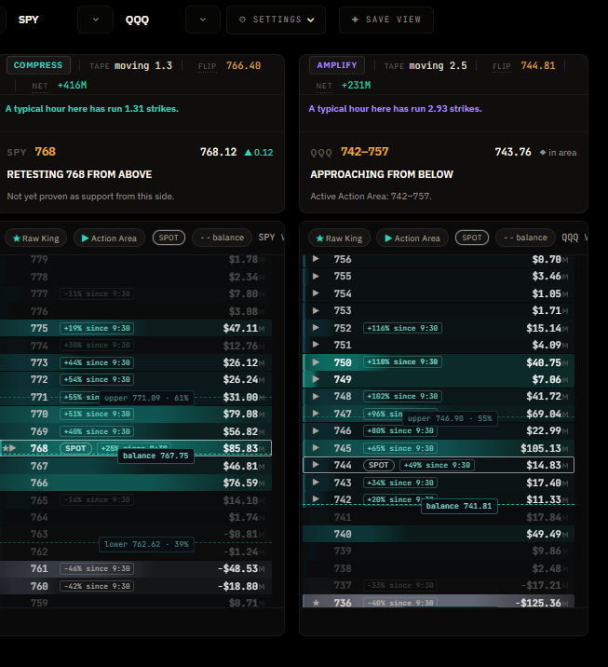Click the APPROACHING FROM BELOW heading

pyautogui.click(x=382, y=174)
